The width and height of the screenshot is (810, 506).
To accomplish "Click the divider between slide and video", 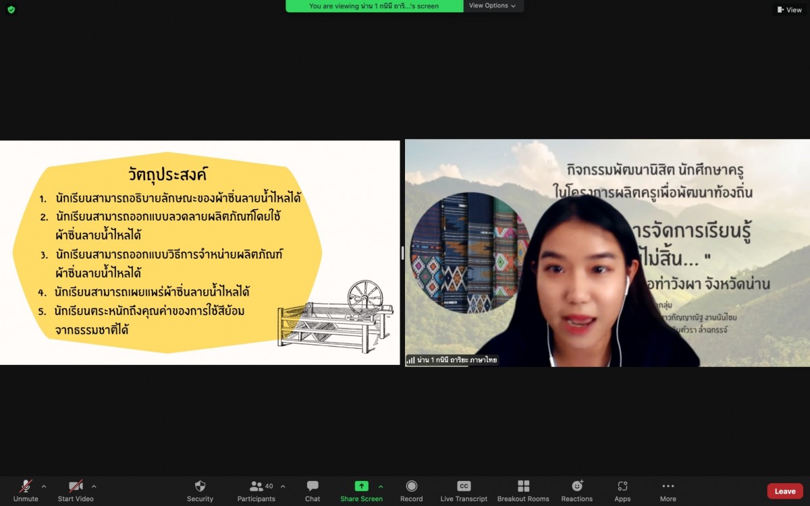I will pyautogui.click(x=402, y=253).
